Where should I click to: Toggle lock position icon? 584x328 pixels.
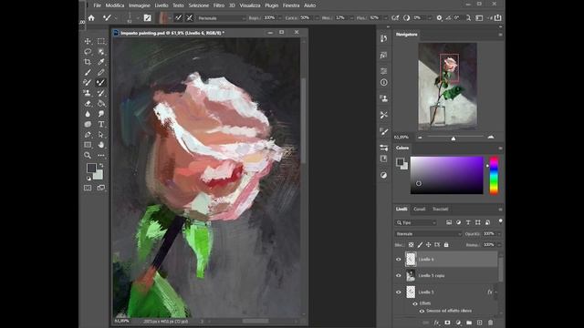[428, 245]
